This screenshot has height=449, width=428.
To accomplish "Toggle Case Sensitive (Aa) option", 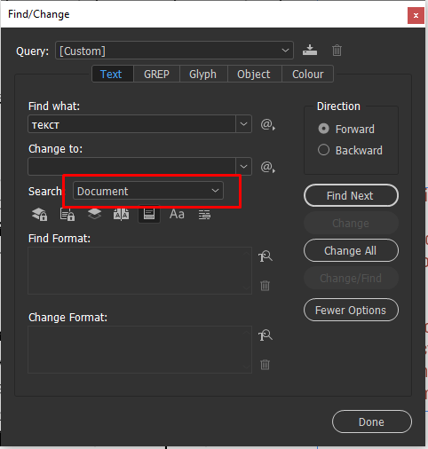I will (177, 214).
